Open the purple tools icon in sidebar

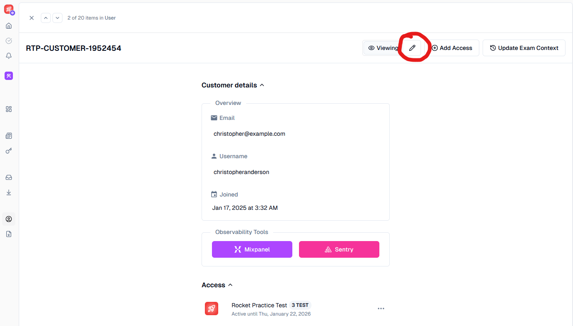pos(9,76)
